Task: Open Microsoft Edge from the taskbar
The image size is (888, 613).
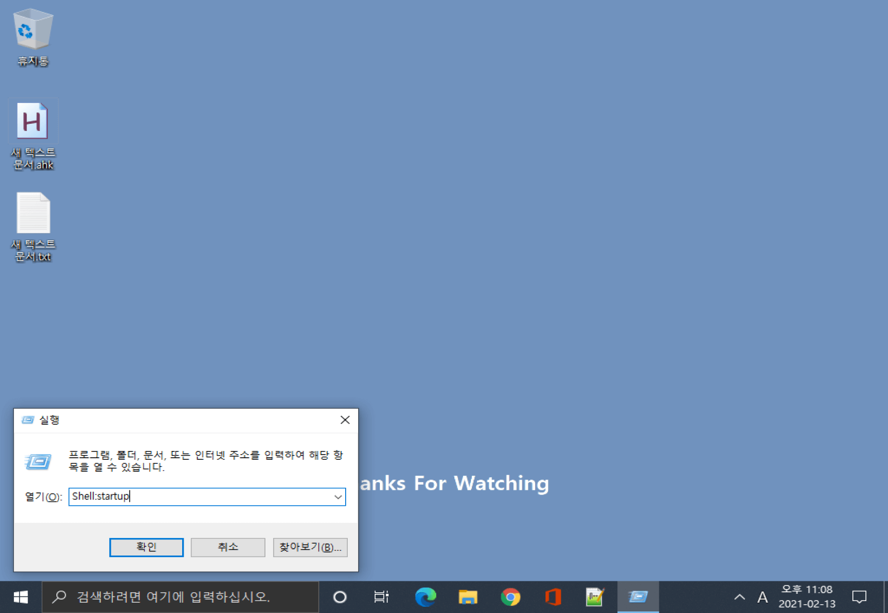Action: [425, 597]
